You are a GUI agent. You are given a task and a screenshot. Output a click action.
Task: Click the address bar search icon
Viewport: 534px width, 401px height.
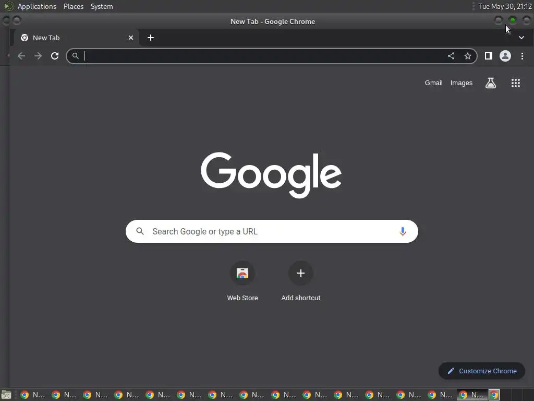coord(75,56)
